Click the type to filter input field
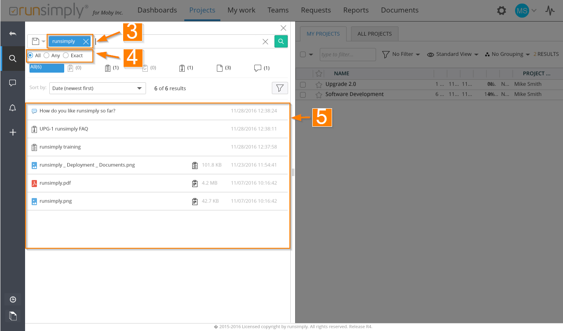 point(347,55)
